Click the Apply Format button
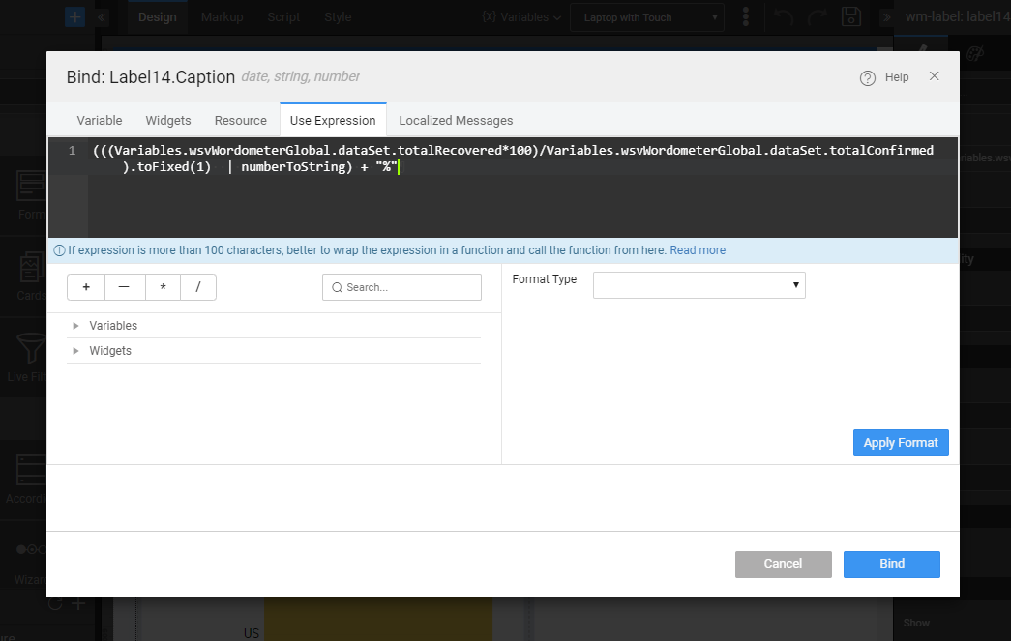The height and width of the screenshot is (641, 1011). 901,442
